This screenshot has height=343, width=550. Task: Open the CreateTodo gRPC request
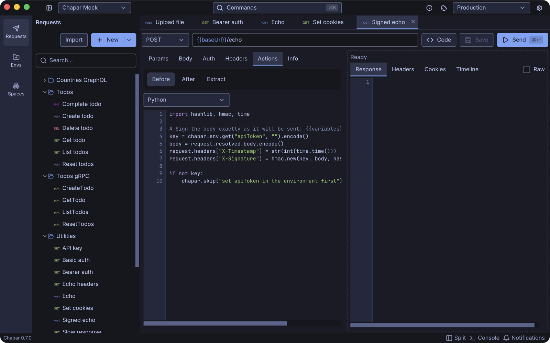point(78,188)
